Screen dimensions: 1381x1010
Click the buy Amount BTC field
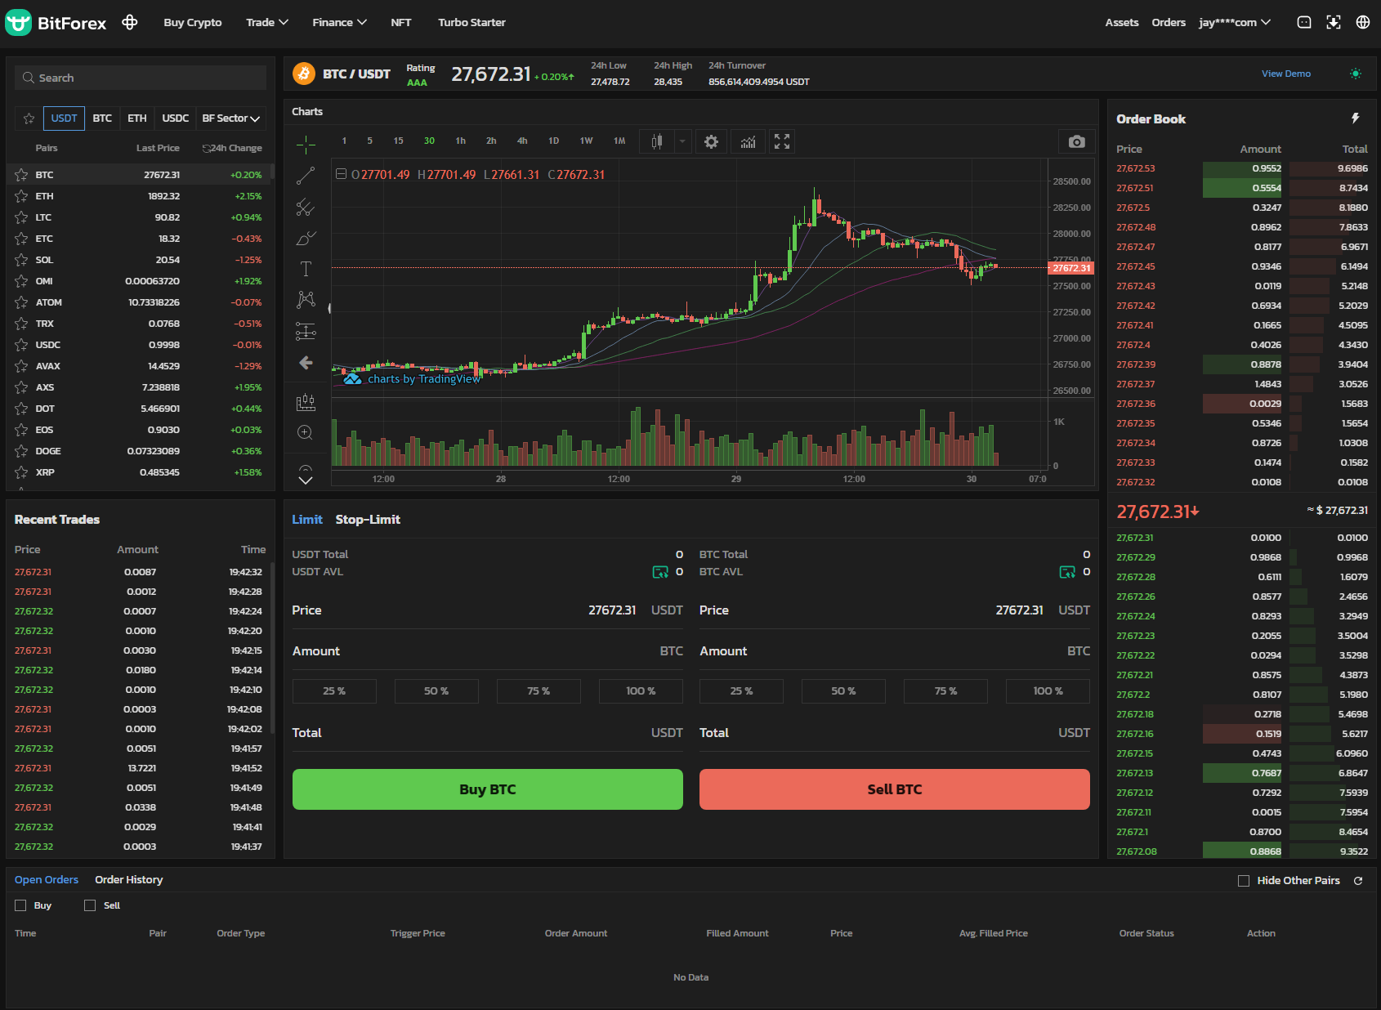point(488,651)
